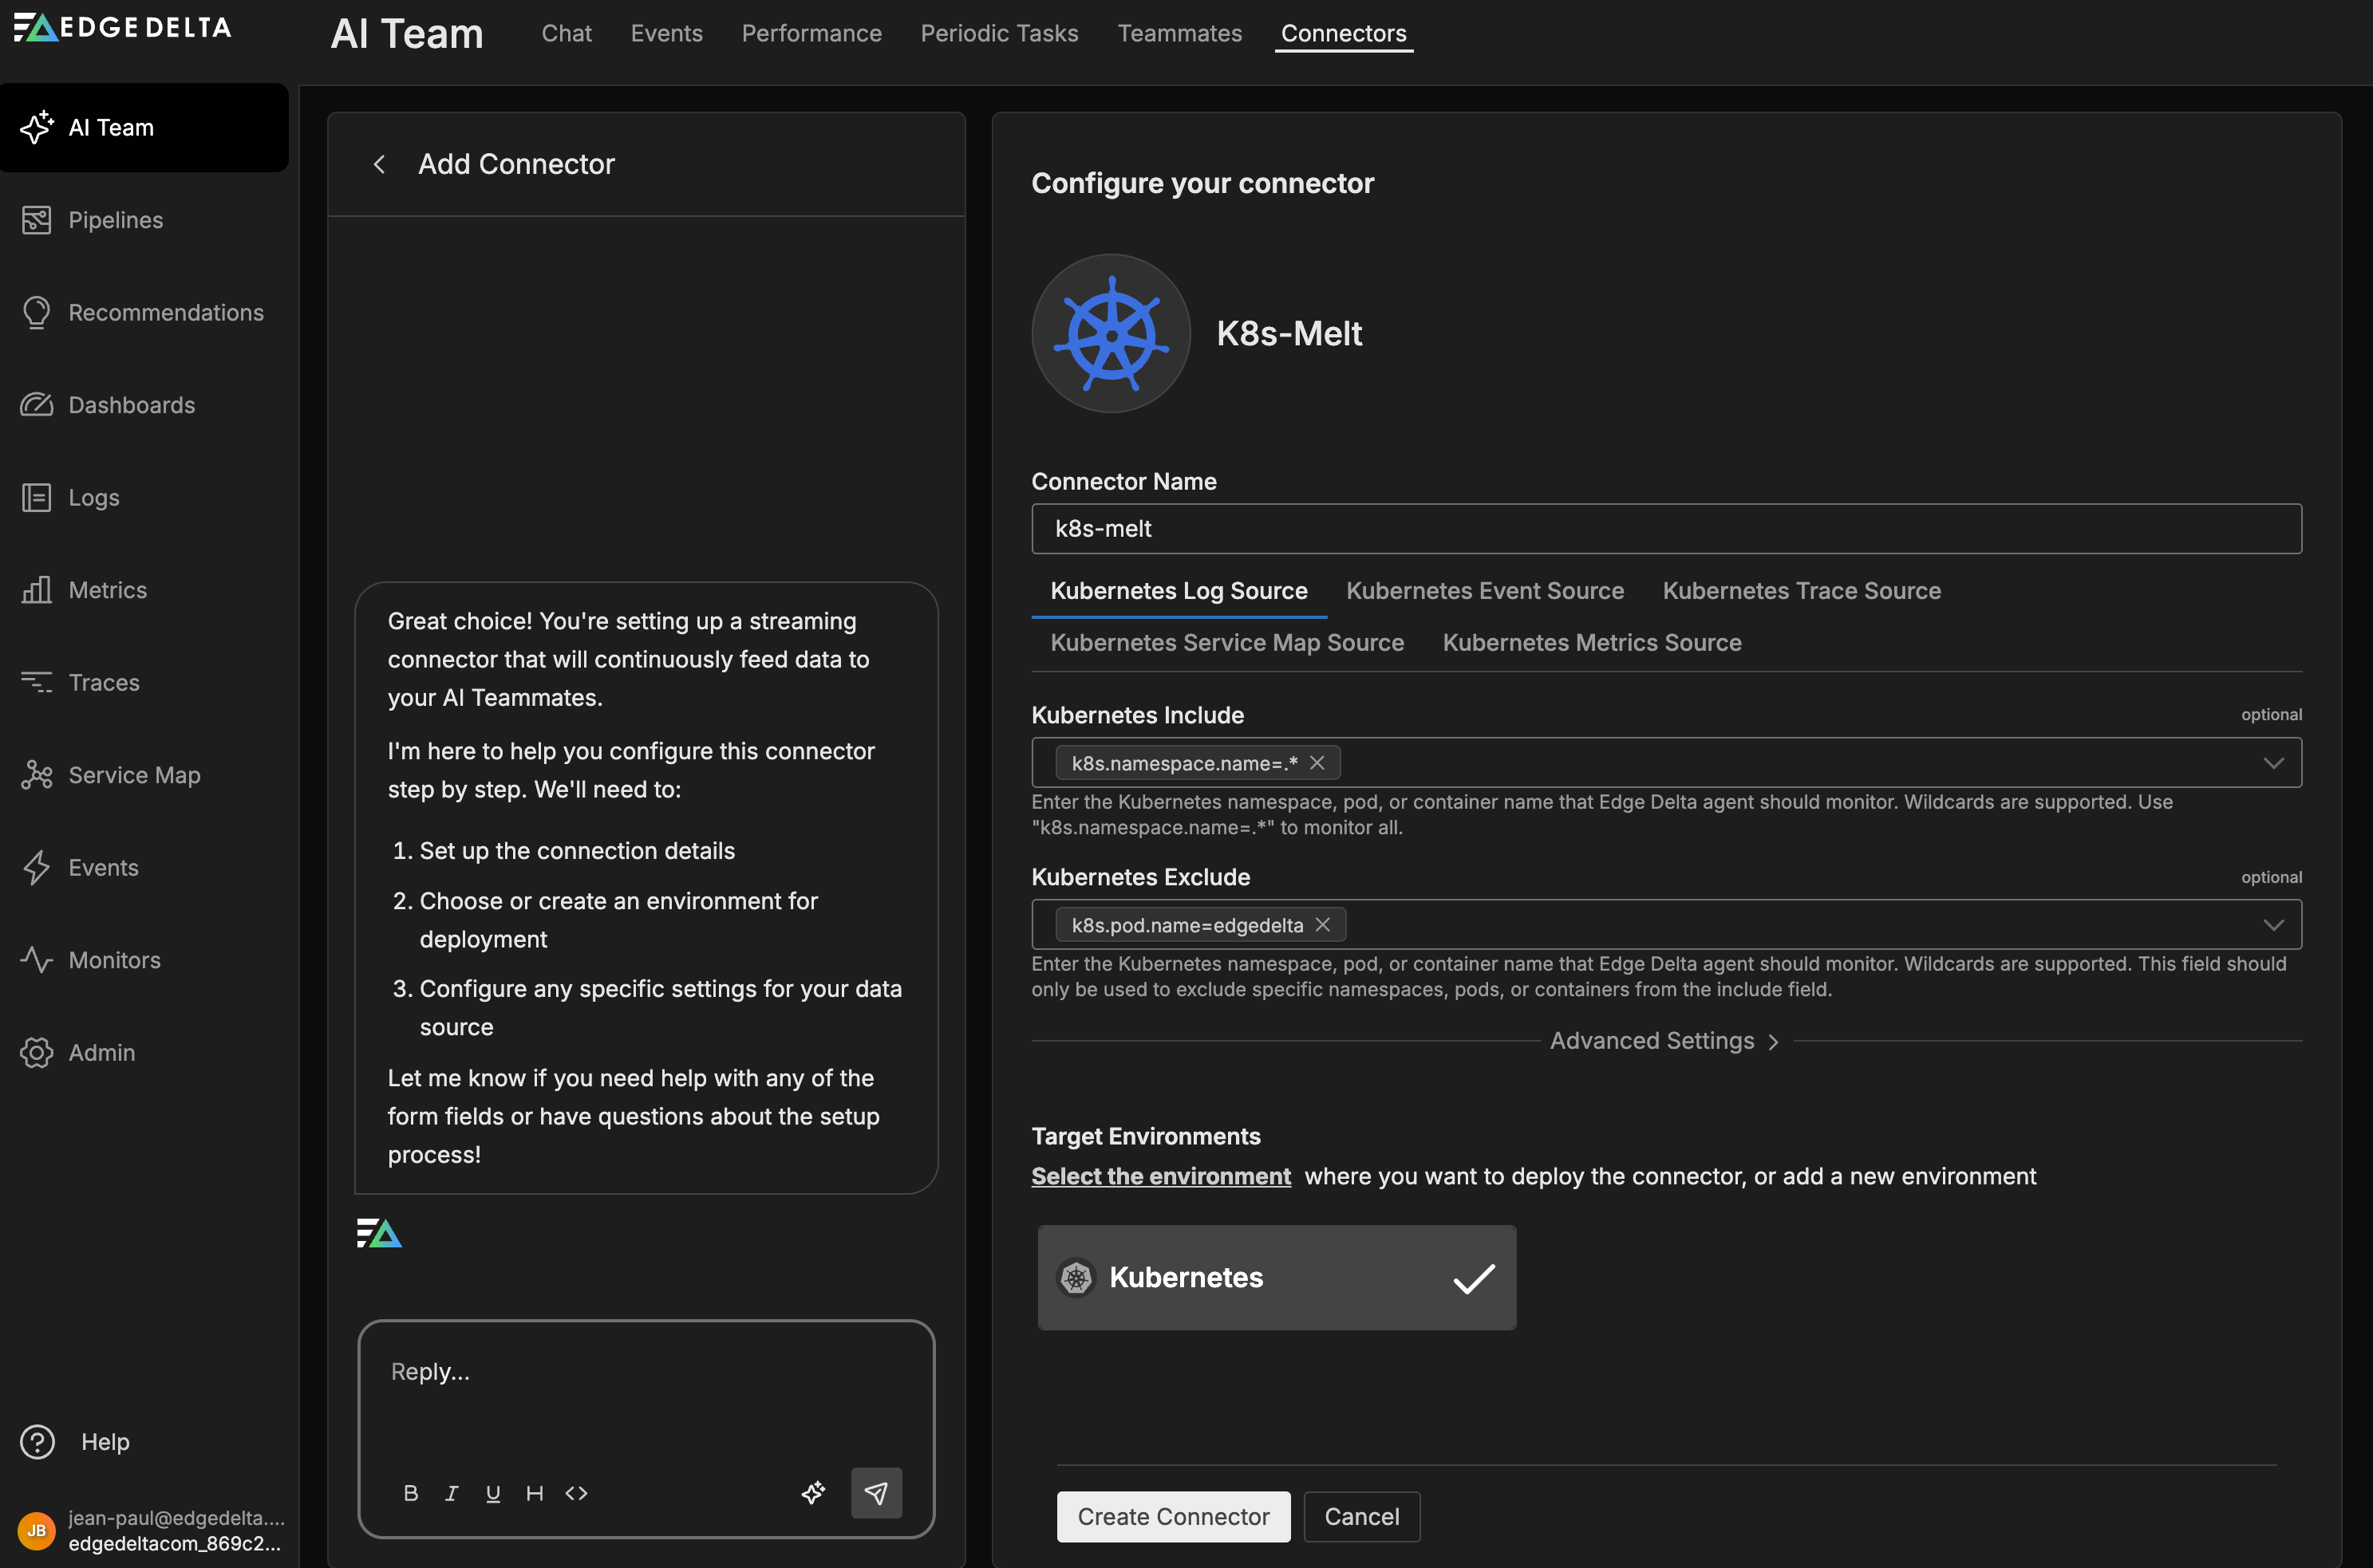The width and height of the screenshot is (2373, 1568).
Task: Open Pipelines from the sidebar
Action: pyautogui.click(x=115, y=220)
